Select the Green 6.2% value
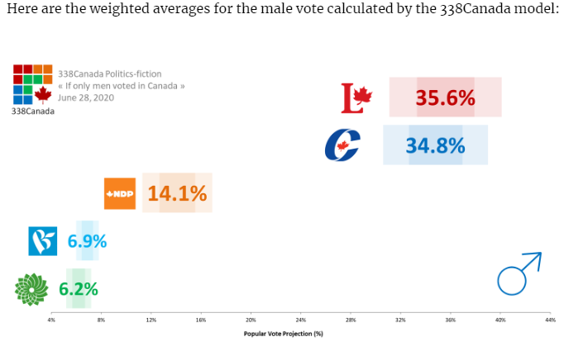588x351 pixels. (79, 289)
